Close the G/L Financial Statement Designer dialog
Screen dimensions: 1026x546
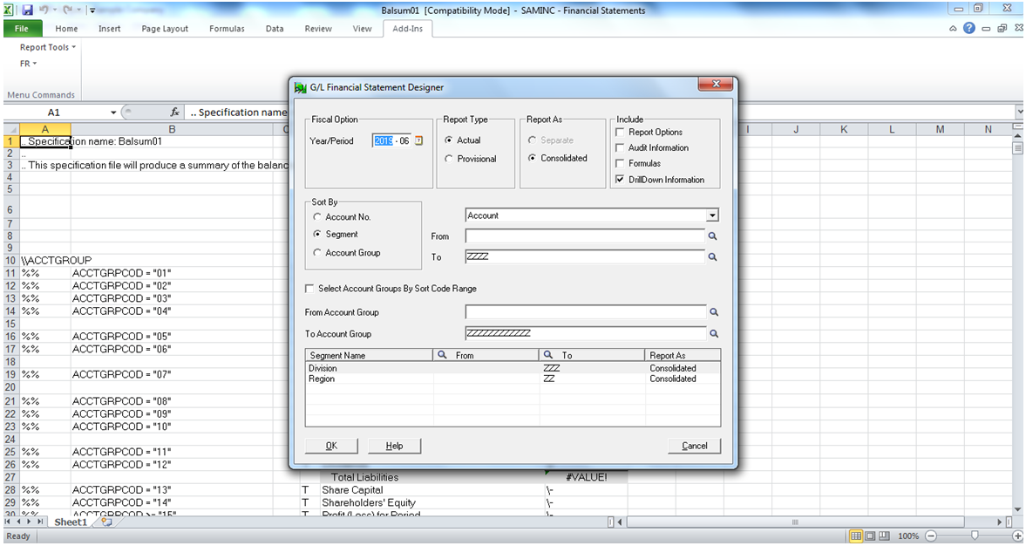tap(715, 85)
